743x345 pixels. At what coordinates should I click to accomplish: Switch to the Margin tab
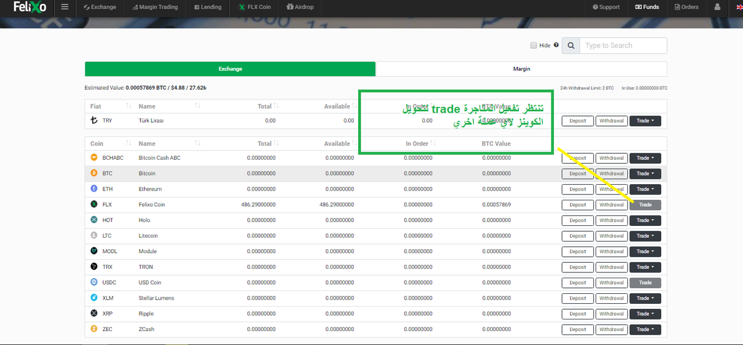[x=521, y=69]
